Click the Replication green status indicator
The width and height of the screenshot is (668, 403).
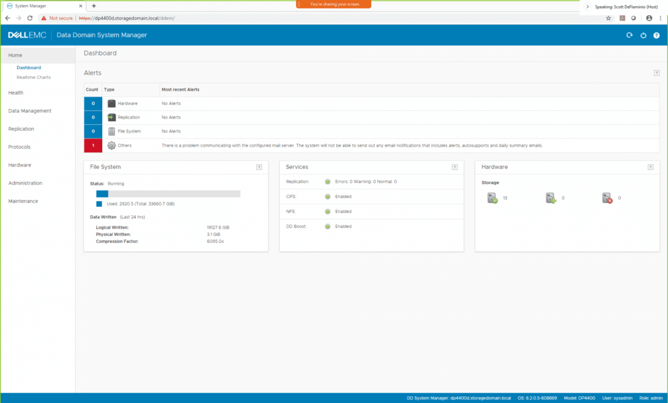[328, 181]
